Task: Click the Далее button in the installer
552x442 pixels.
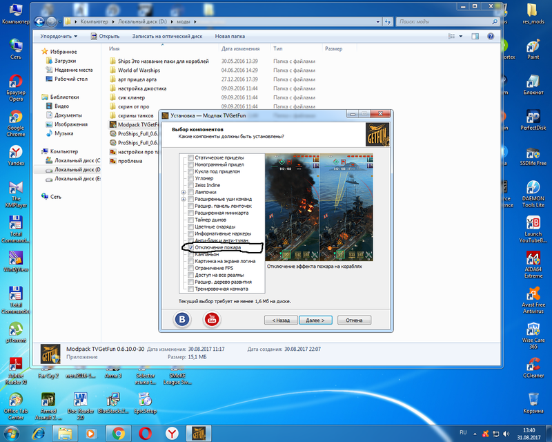Action: 315,320
